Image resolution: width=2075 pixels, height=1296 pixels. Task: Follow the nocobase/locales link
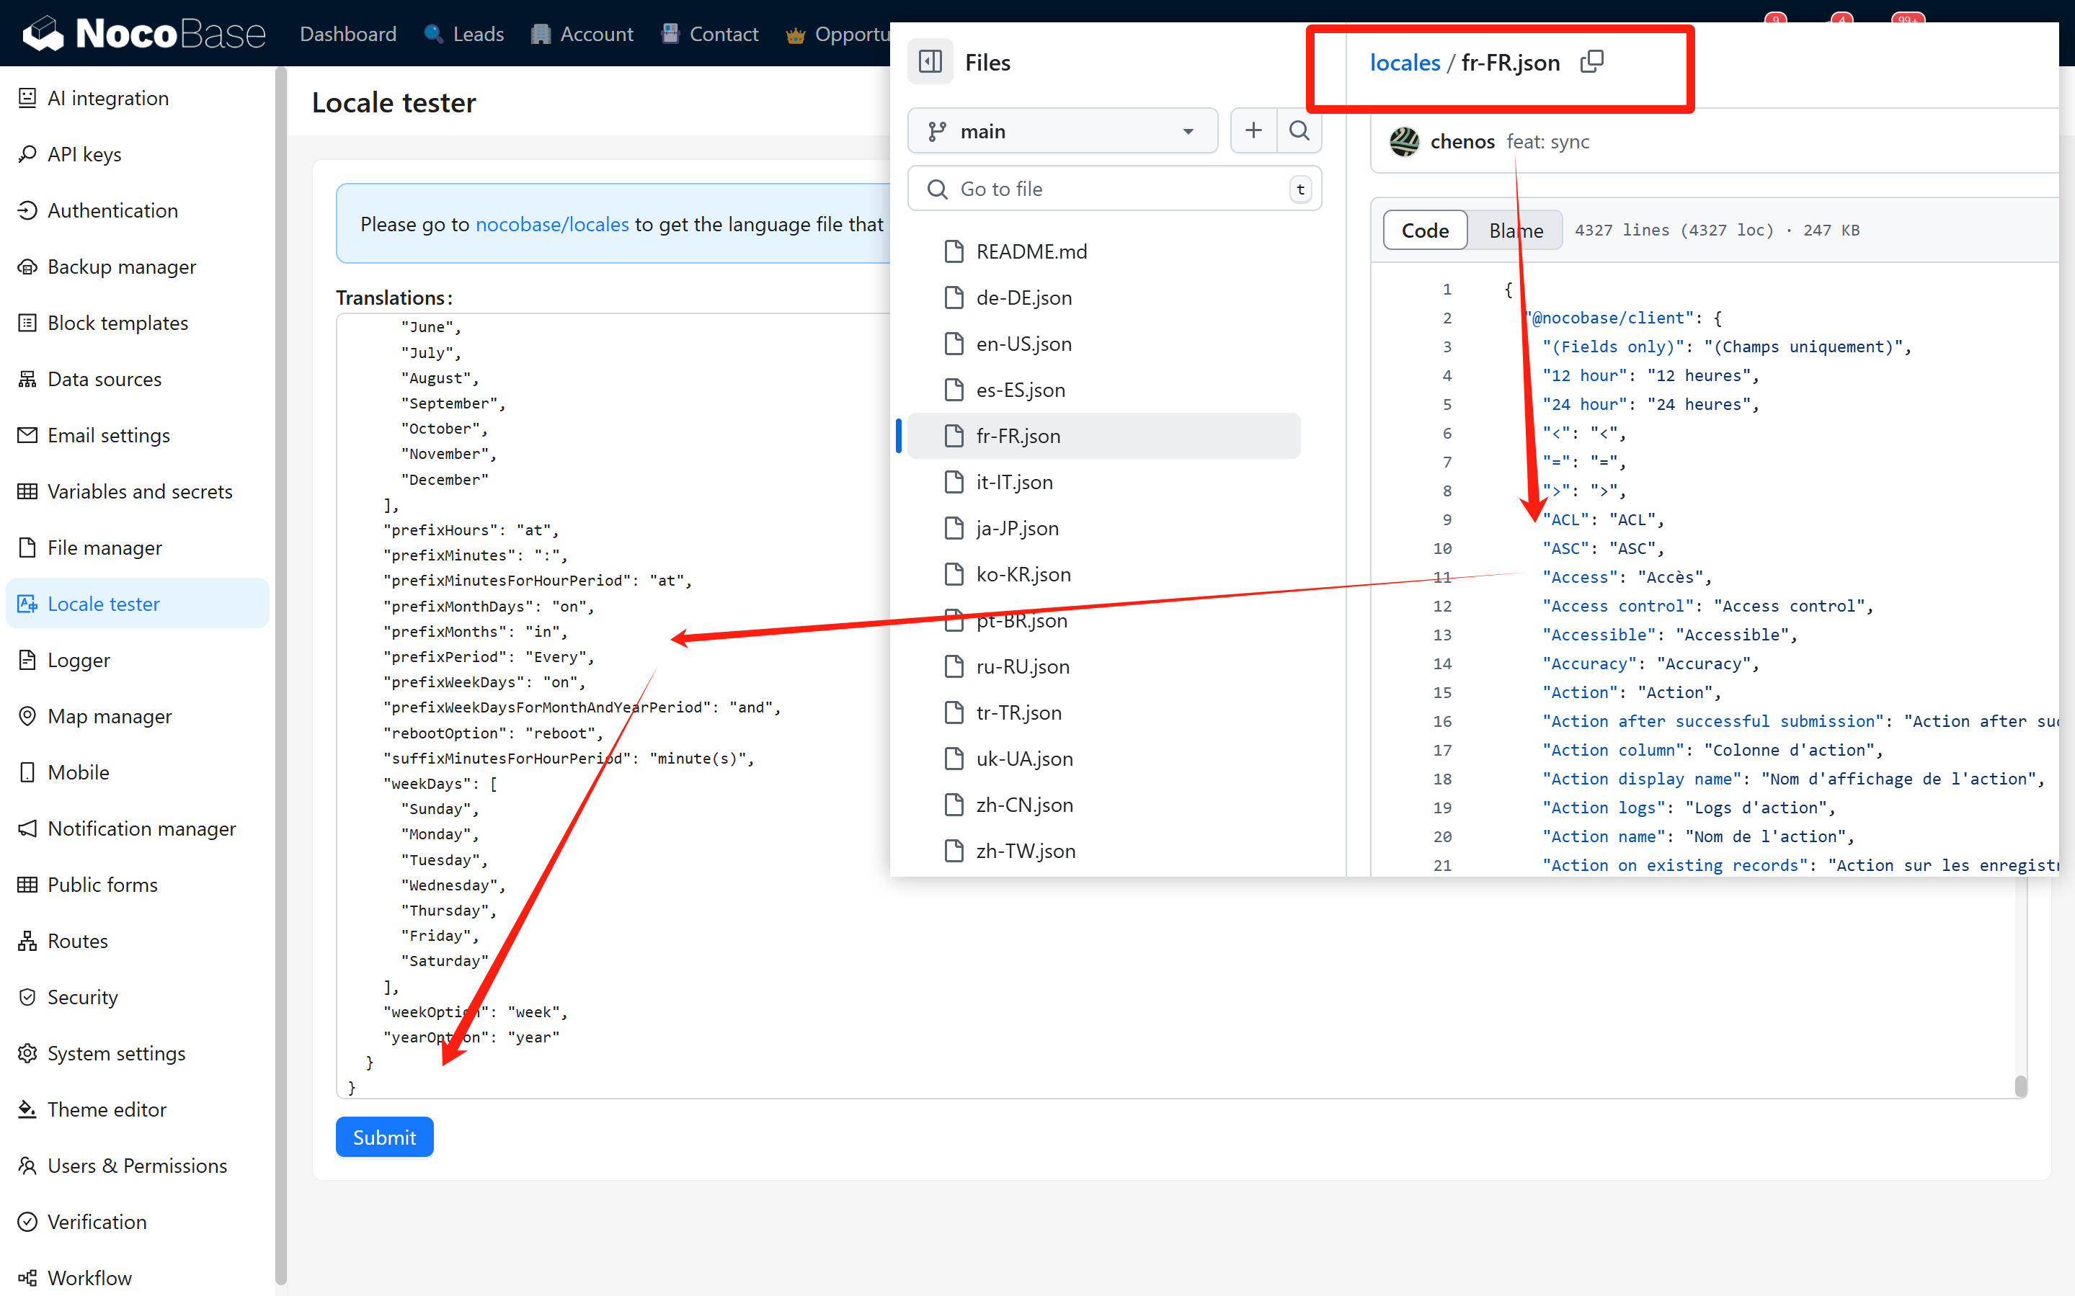[552, 224]
